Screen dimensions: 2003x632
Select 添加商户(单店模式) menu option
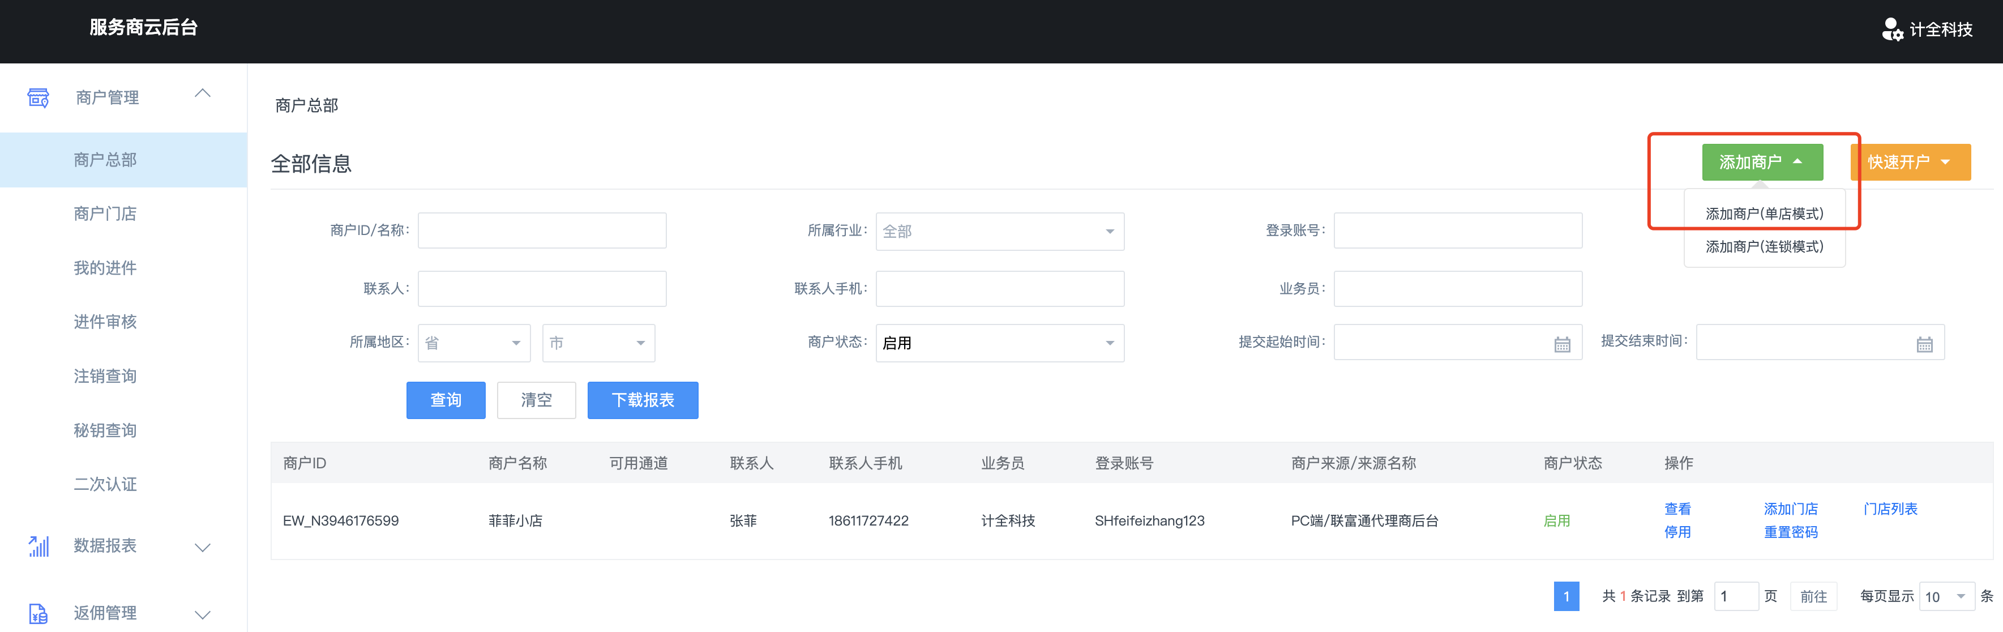click(x=1764, y=213)
